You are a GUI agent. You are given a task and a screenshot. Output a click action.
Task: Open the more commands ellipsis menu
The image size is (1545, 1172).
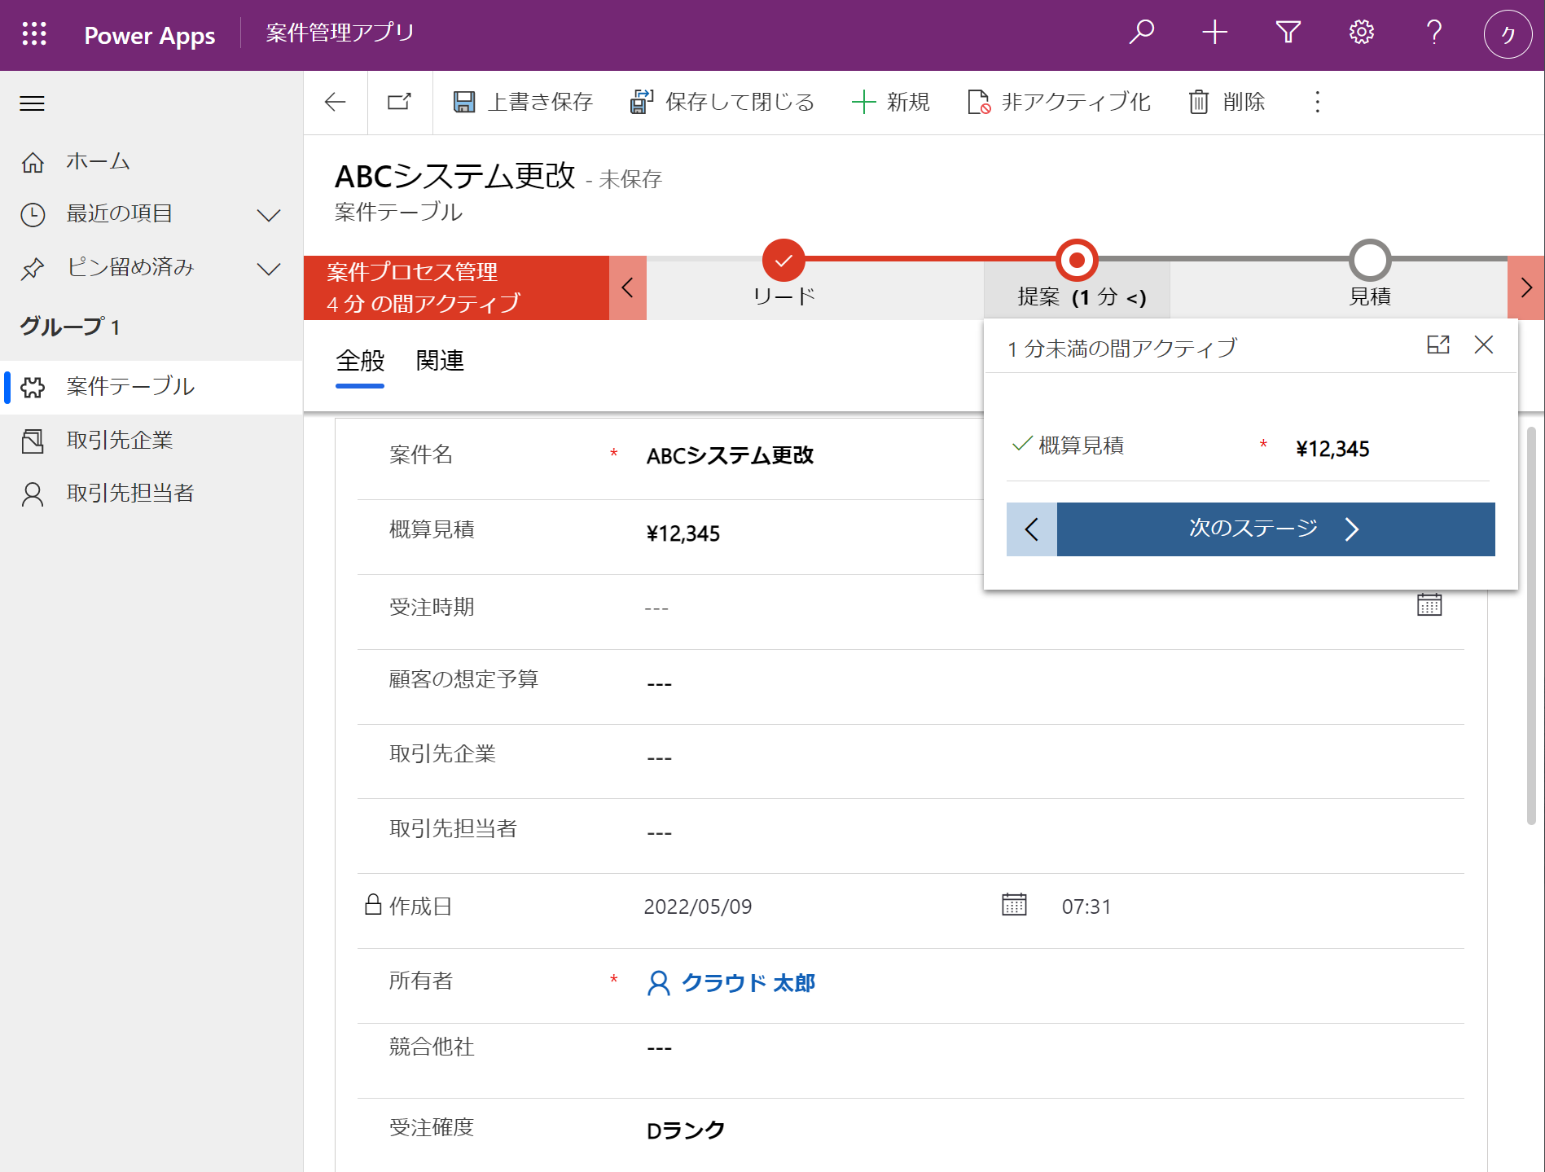point(1316,102)
